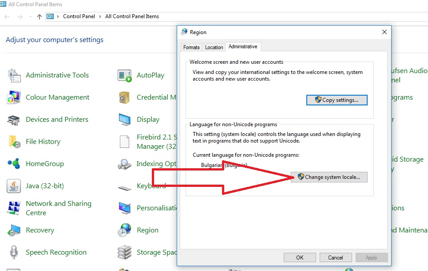Click the Network and Sharing Centre icon
The height and width of the screenshot is (271, 428).
14,208
